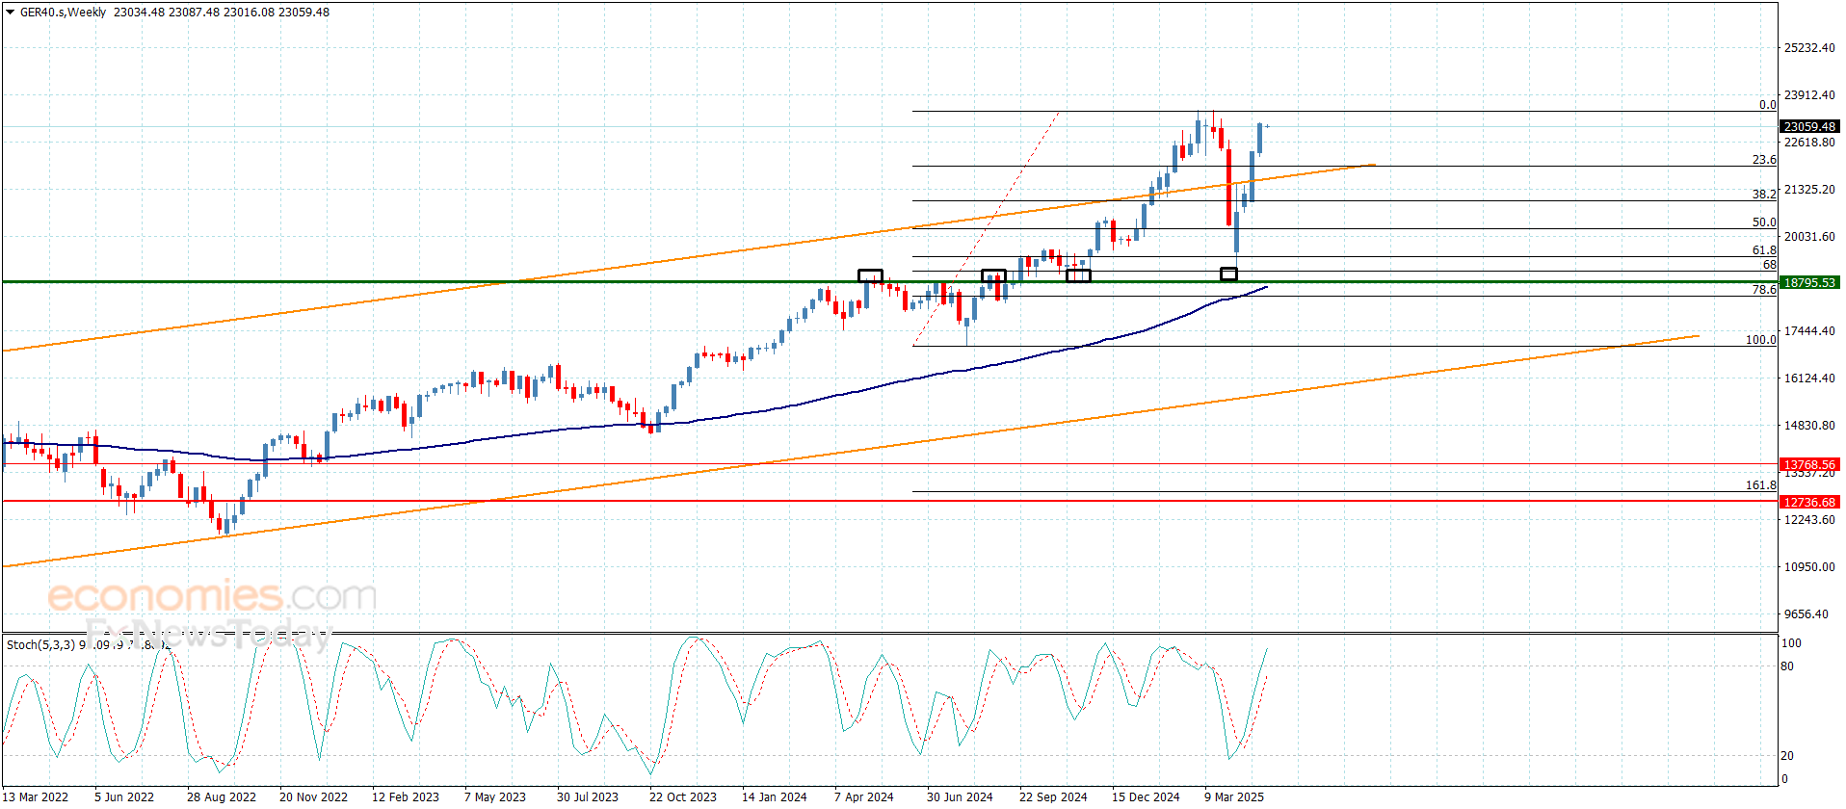Select the Fibonacci 50.0 level label
The width and height of the screenshot is (1846, 809).
tap(1763, 222)
